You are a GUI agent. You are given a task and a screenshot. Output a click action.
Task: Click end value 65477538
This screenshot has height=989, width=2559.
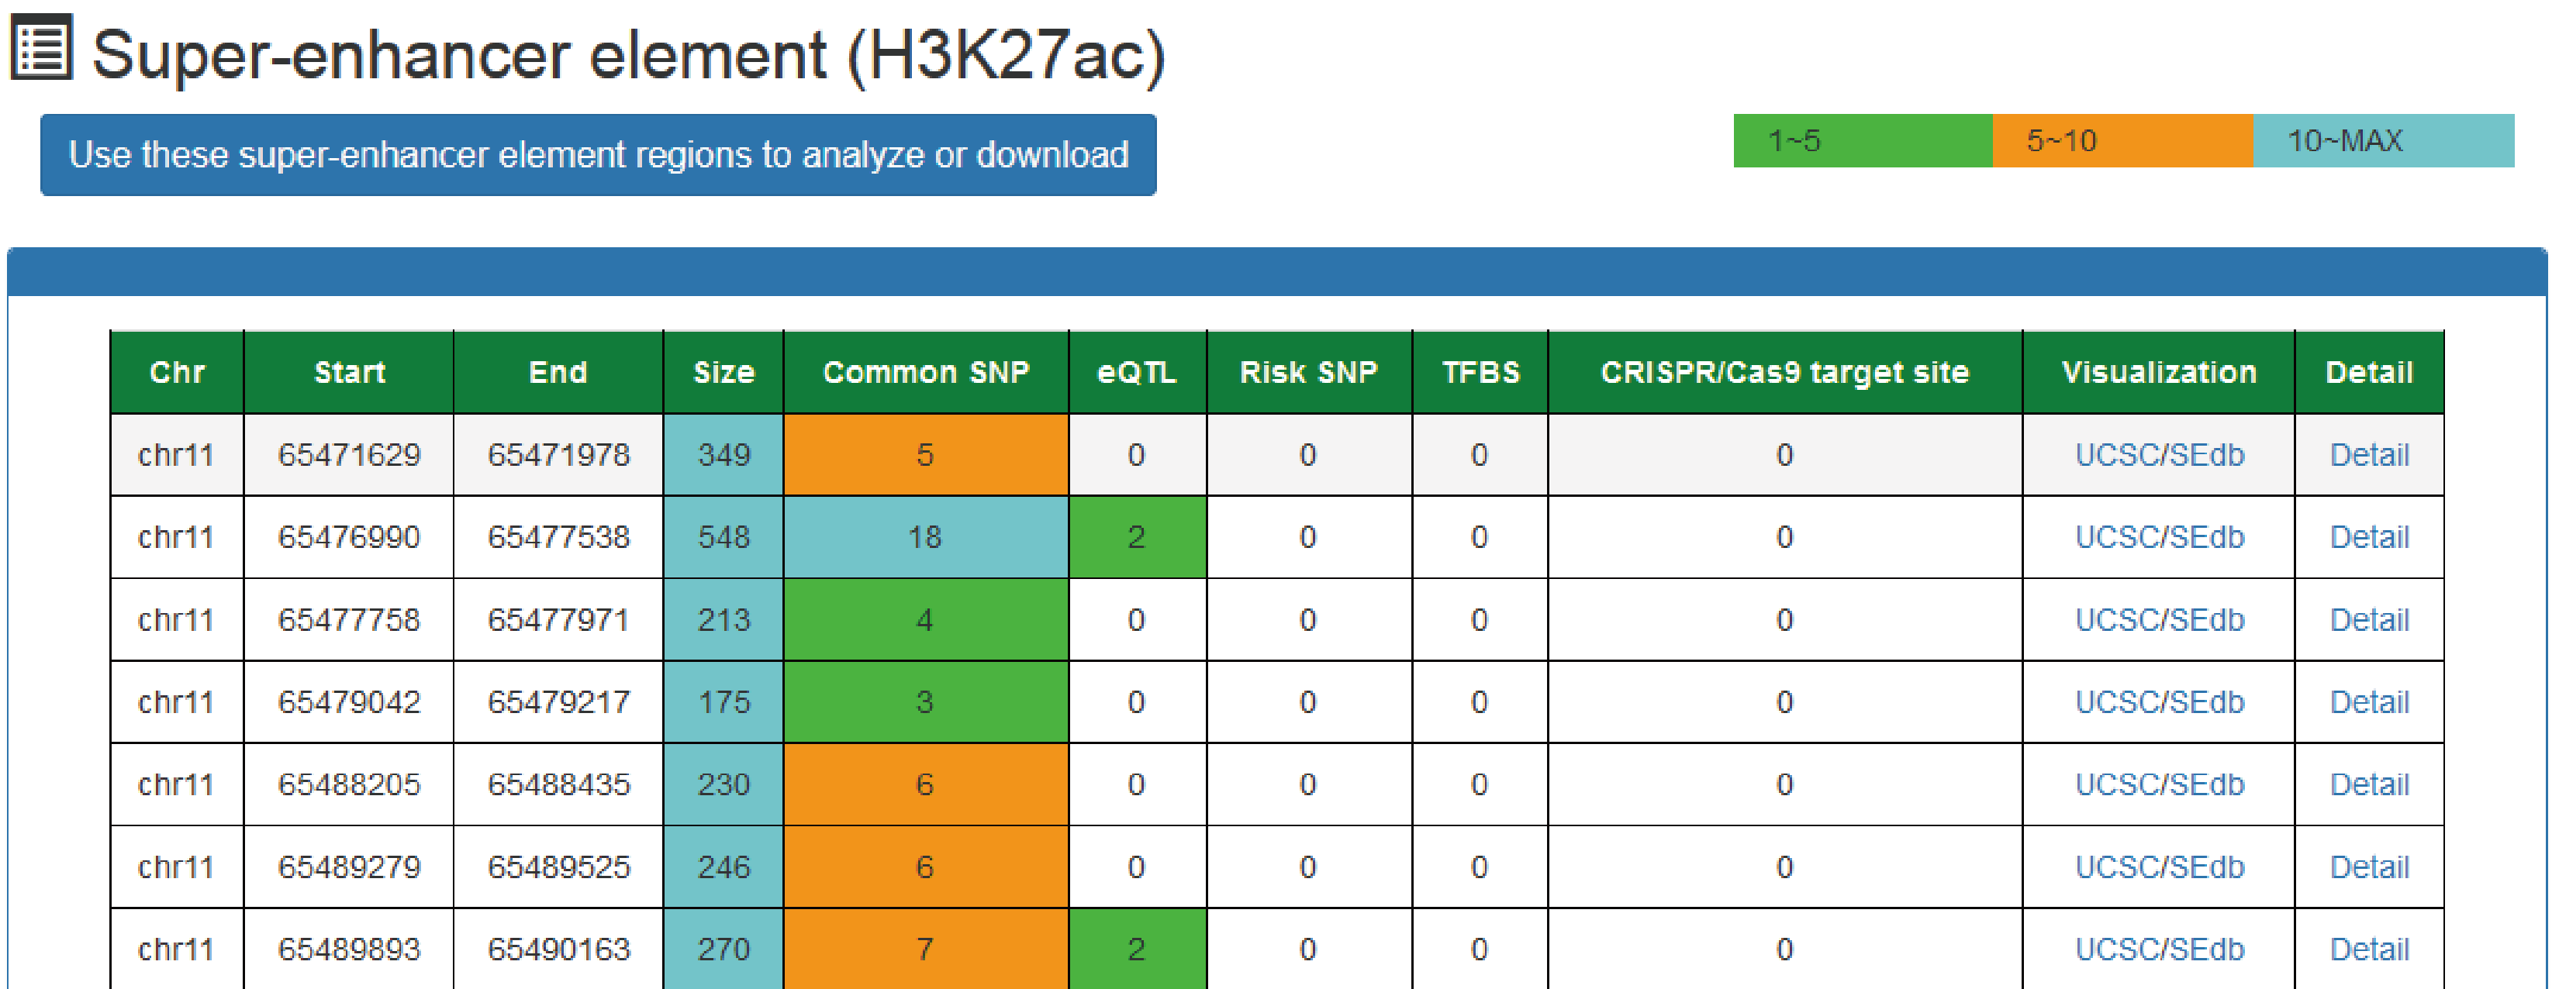click(558, 537)
